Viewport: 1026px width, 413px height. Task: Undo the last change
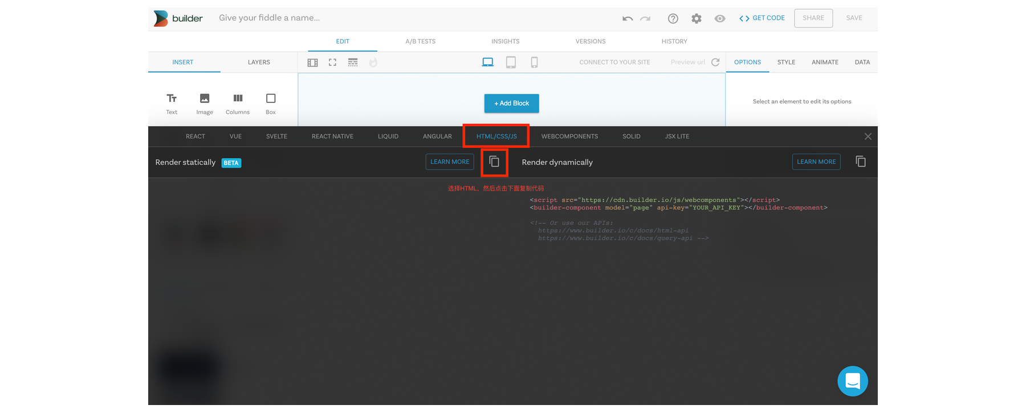[628, 18]
